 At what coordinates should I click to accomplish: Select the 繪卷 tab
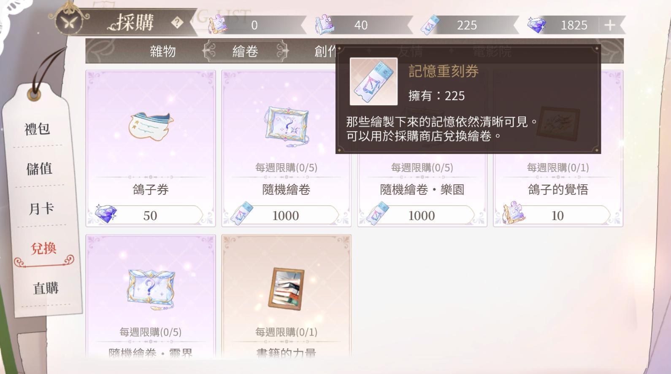click(x=245, y=51)
